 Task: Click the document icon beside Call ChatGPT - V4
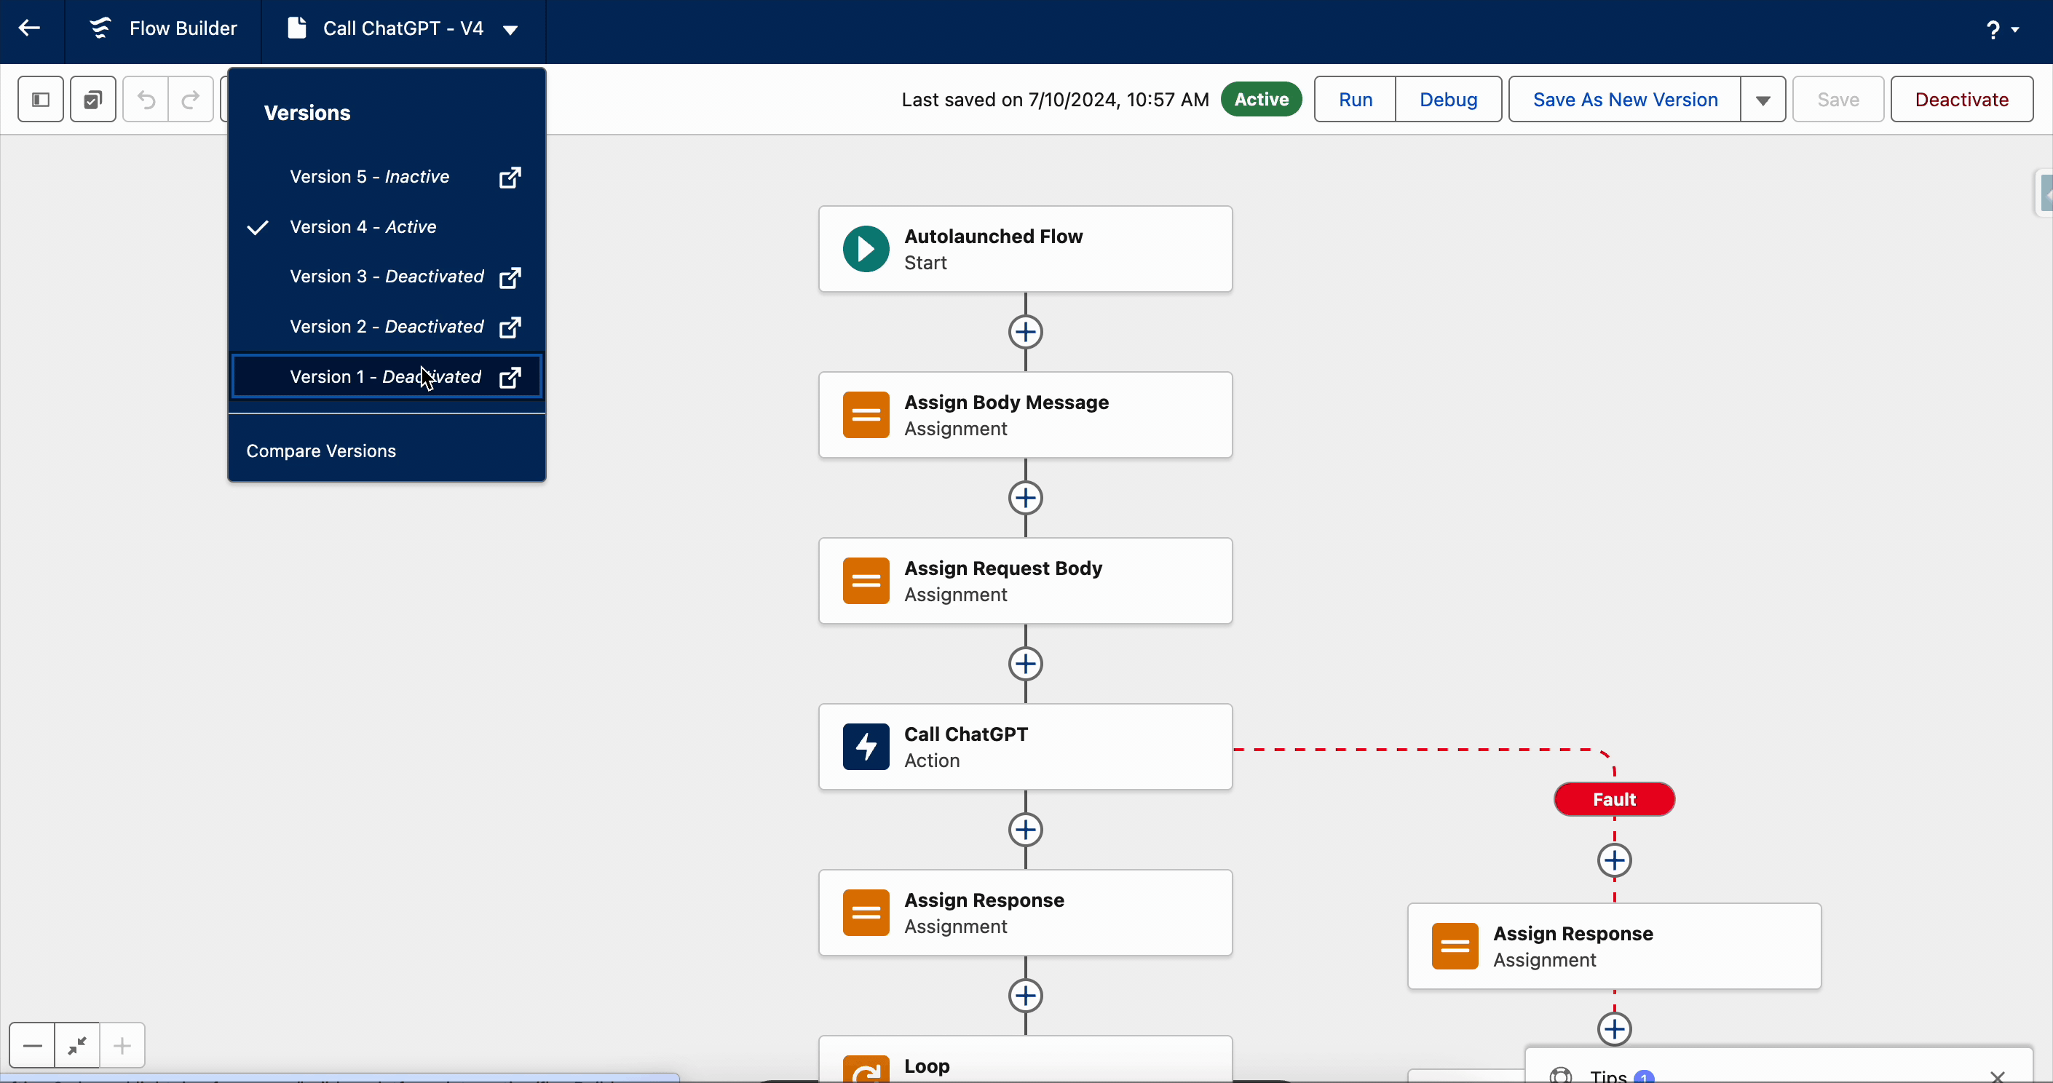[296, 28]
